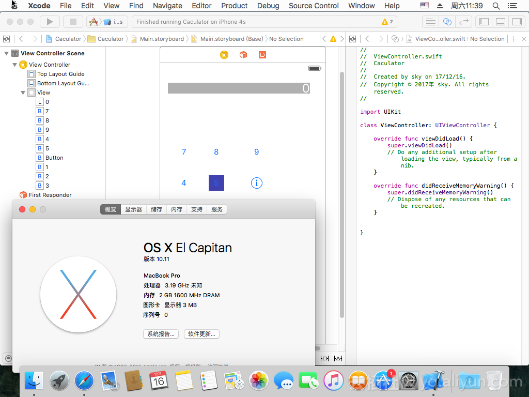Open the Product menu
Screen dimensions: 529x397
coord(234,6)
